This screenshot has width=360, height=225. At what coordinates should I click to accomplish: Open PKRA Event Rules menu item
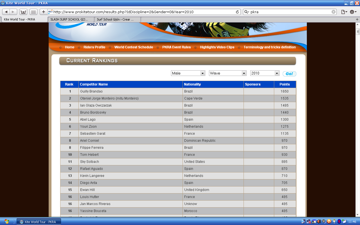(x=176, y=47)
